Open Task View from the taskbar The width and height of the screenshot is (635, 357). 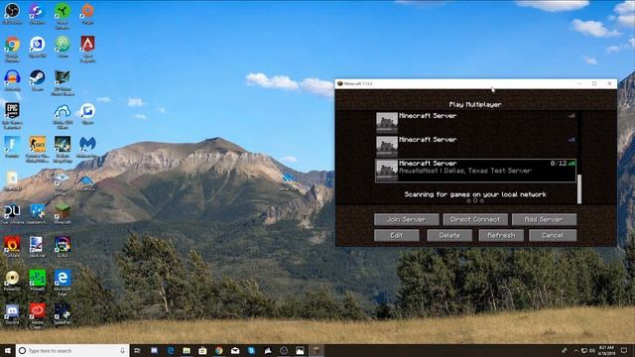pyautogui.click(x=137, y=350)
